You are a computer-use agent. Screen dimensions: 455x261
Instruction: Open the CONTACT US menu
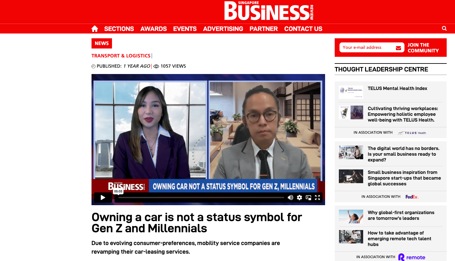pos(303,29)
